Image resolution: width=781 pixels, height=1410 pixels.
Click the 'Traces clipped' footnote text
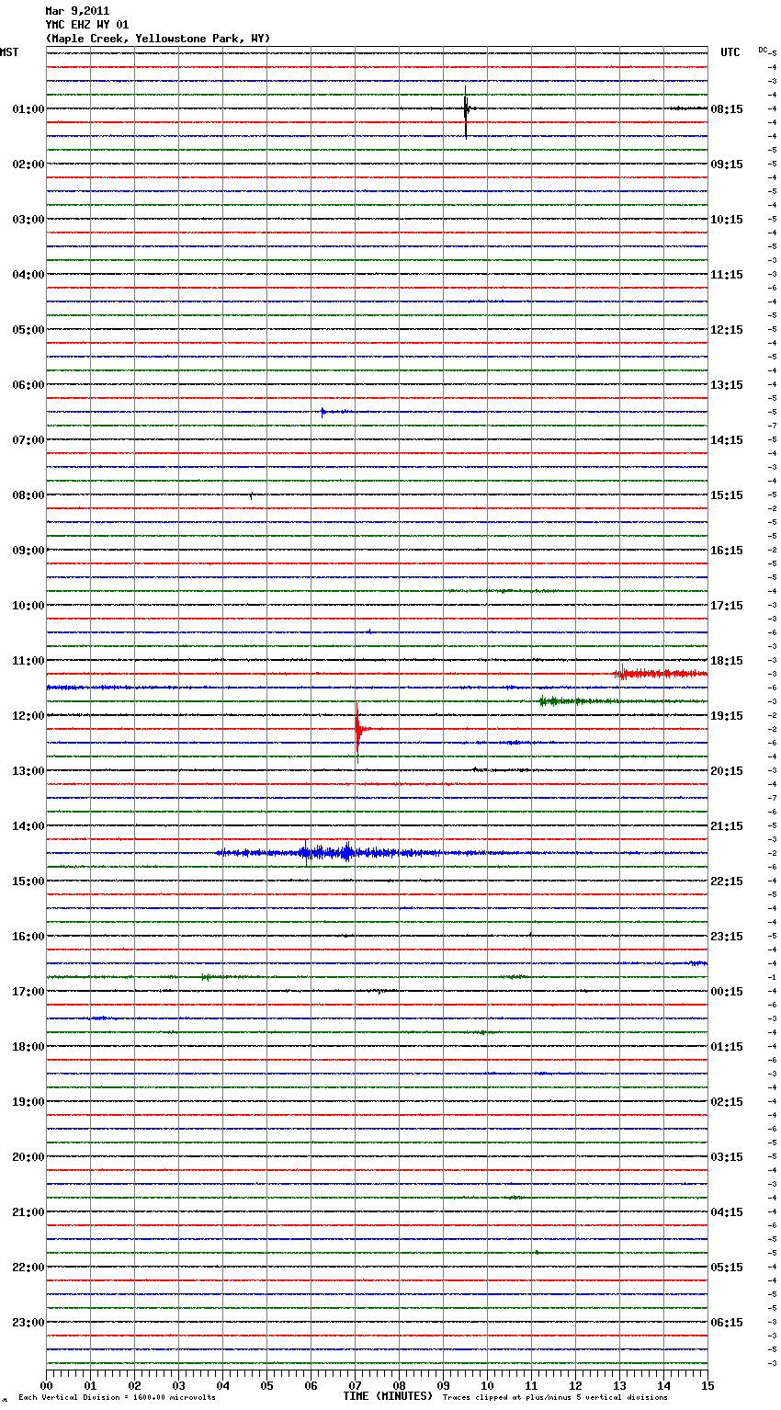(x=555, y=1398)
